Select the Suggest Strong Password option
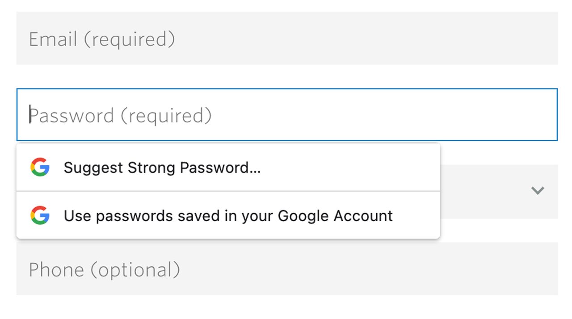Viewport: 572px width, 319px height. click(228, 167)
